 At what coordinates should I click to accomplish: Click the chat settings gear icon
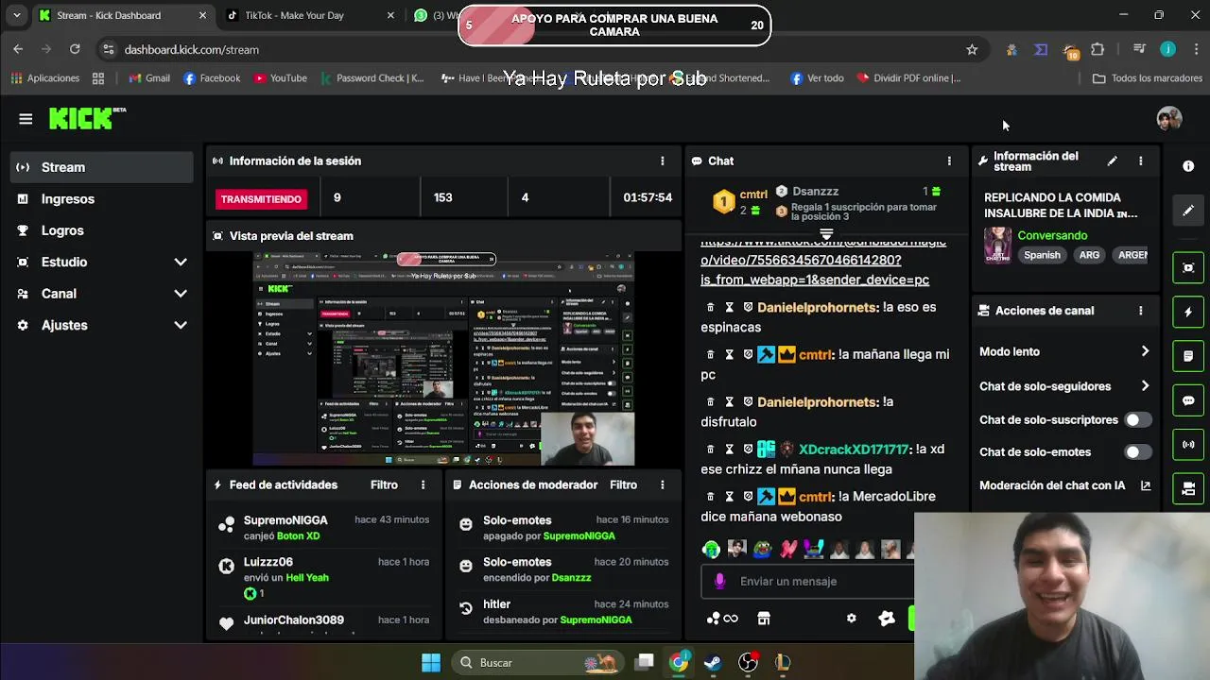851,619
